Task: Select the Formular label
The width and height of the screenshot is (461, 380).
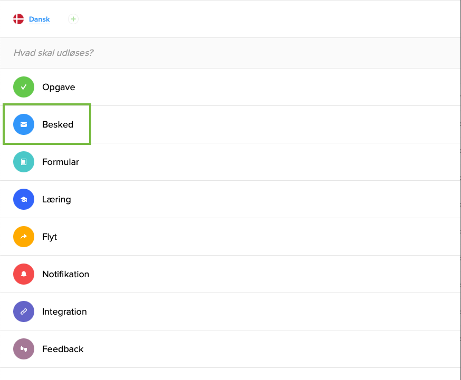Action: coord(61,162)
